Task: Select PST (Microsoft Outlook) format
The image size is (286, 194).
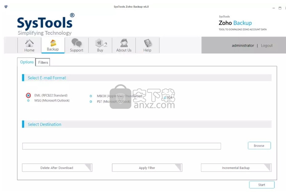Action: point(91,101)
